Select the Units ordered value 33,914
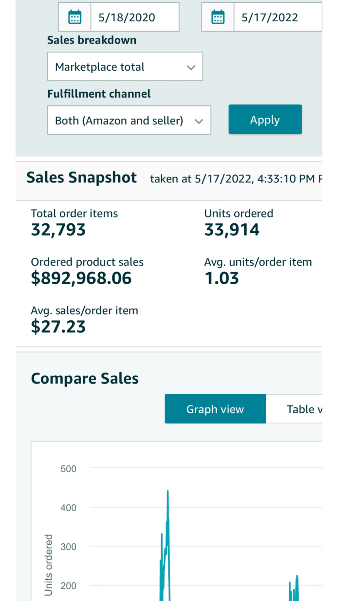 click(x=232, y=229)
